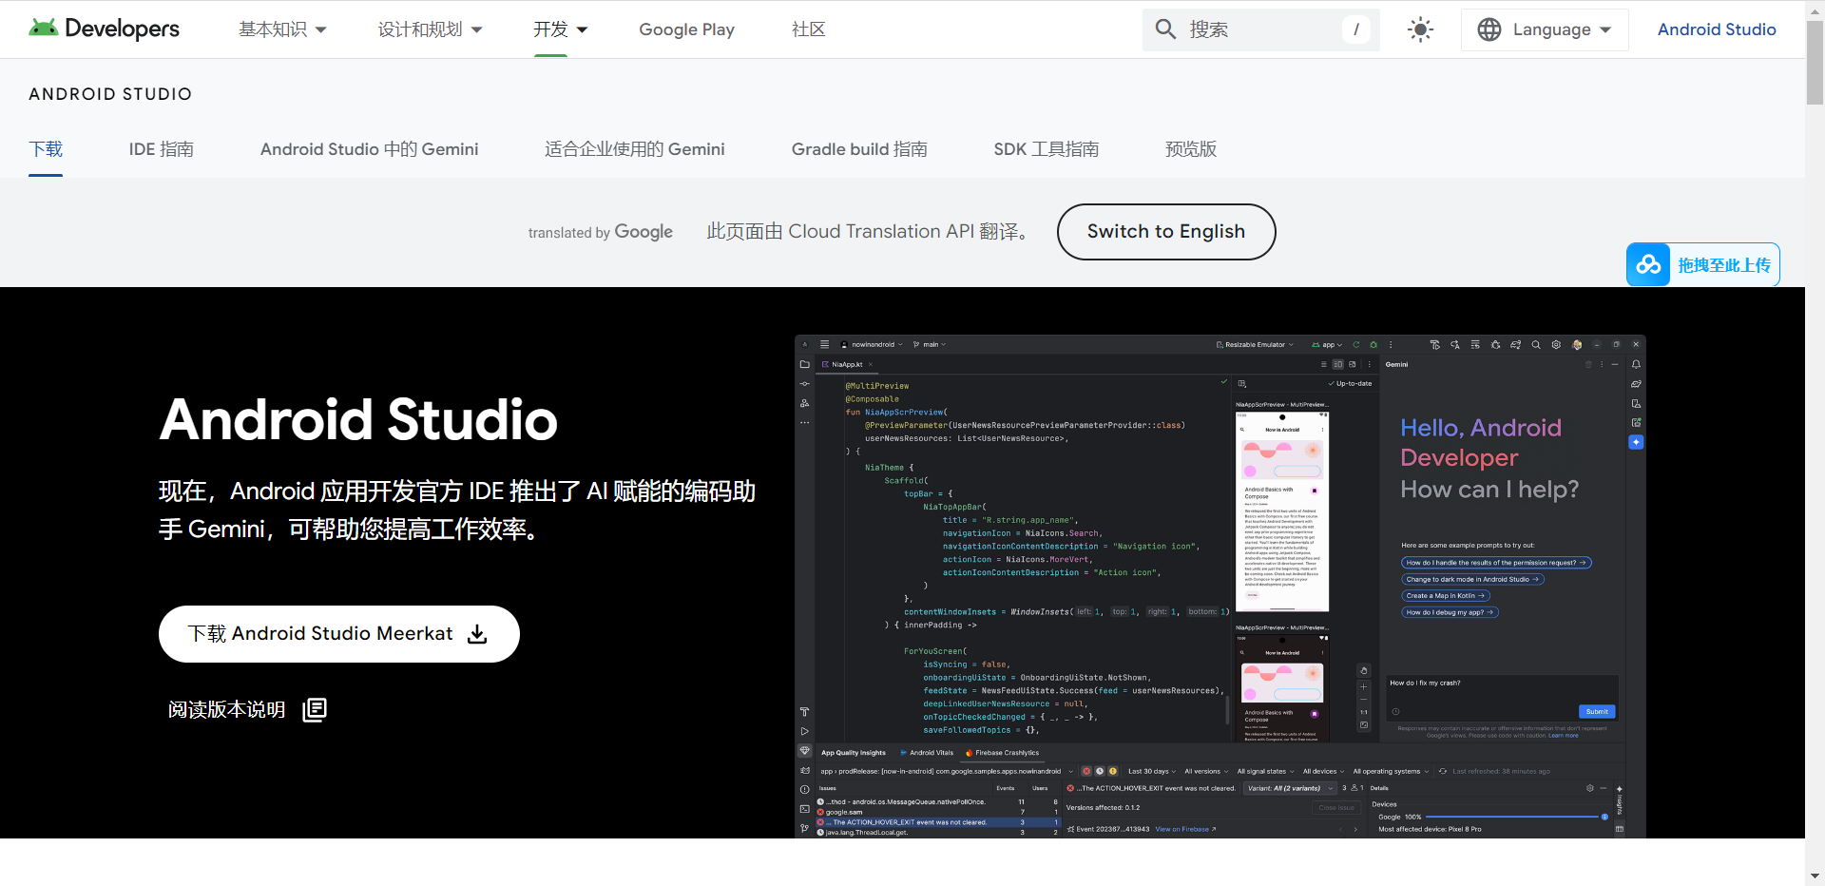Click the globe icon beside Language

1489,29
